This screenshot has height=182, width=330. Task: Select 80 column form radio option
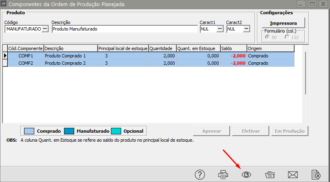click(267, 37)
